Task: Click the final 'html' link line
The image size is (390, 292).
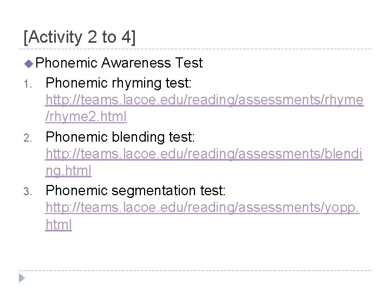Action: coord(58,224)
